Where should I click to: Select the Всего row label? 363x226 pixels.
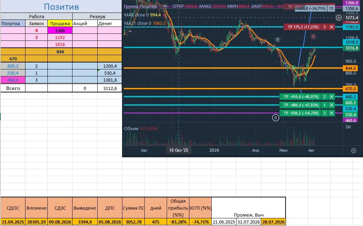13,88
